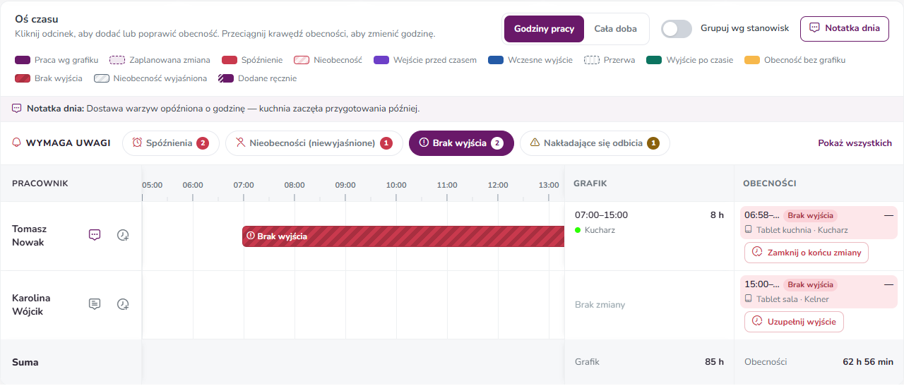Viewport: 904px width, 386px height.
Task: Click Brak wyjścia badge in Tomasz's attendance
Action: pos(810,215)
